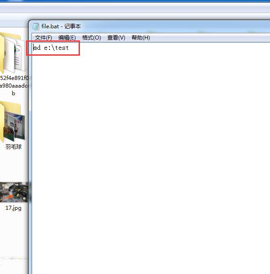The width and height of the screenshot is (270, 274).
Task: Select the 17.jpg image thumbnail
Action: click(x=14, y=192)
